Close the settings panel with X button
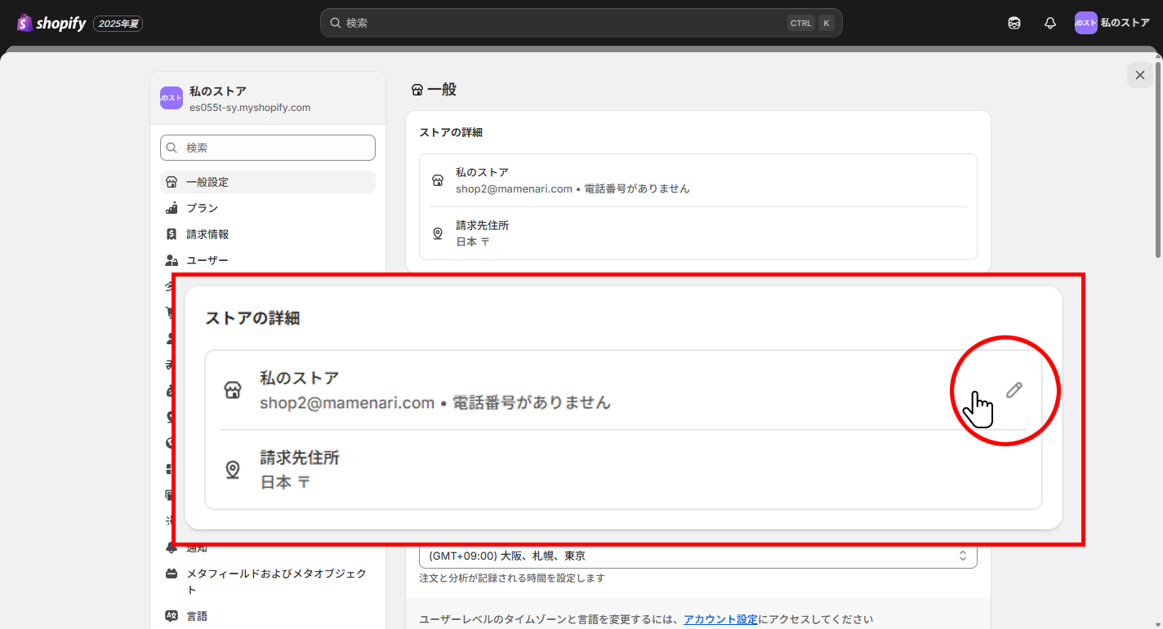 point(1140,75)
